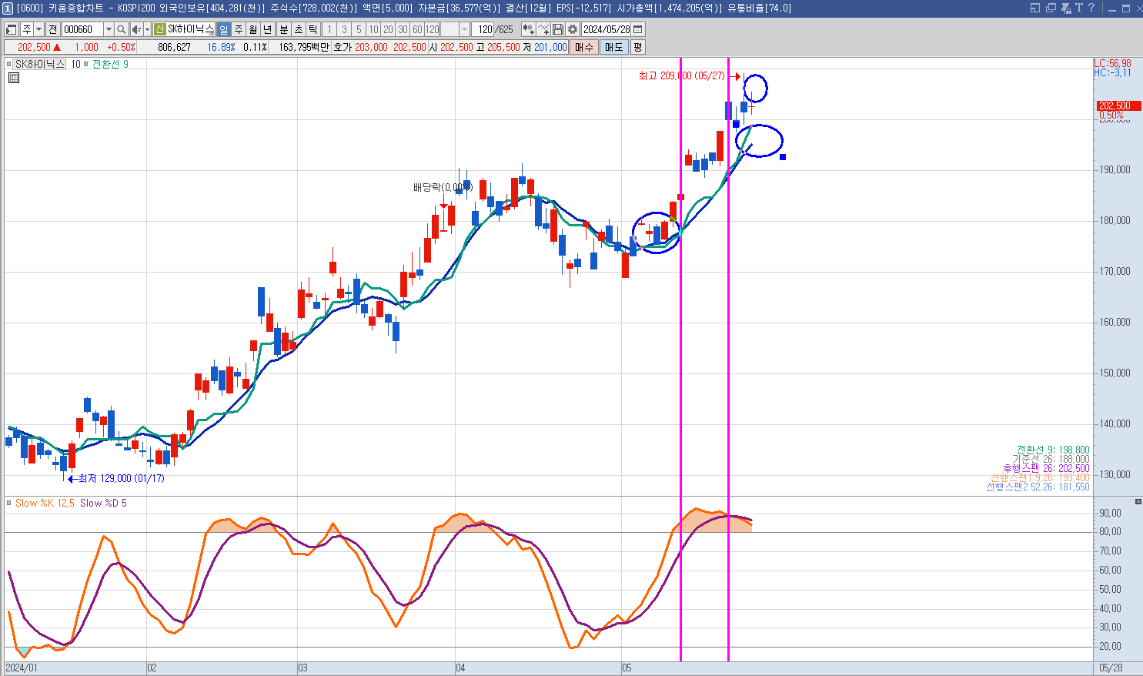Click the 매도 sell button

(x=613, y=47)
